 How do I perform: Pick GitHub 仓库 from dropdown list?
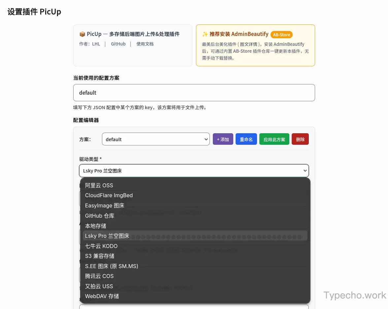[100, 216]
